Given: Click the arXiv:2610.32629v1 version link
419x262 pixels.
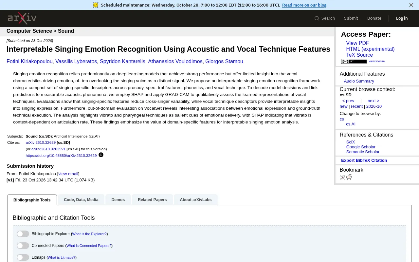Looking at the screenshot, I should (48, 149).
